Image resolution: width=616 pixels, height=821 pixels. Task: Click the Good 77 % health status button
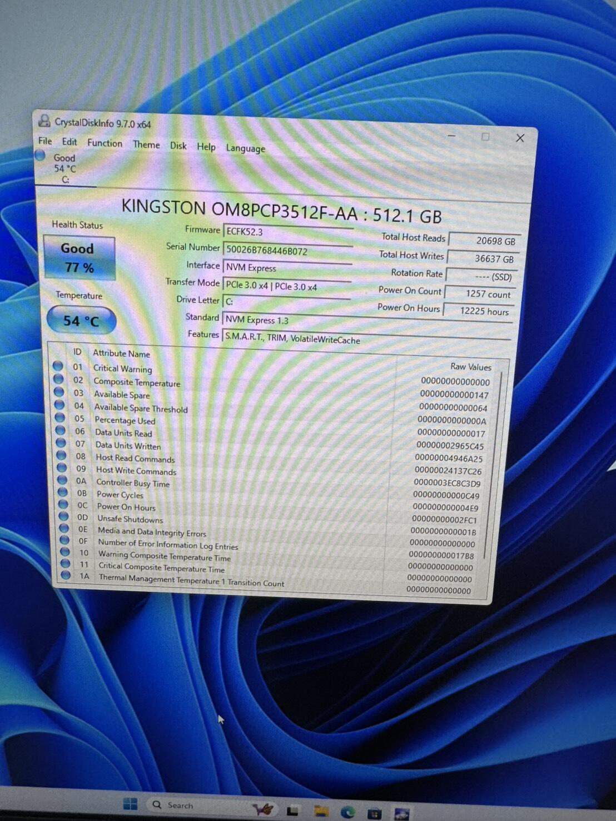pos(80,258)
